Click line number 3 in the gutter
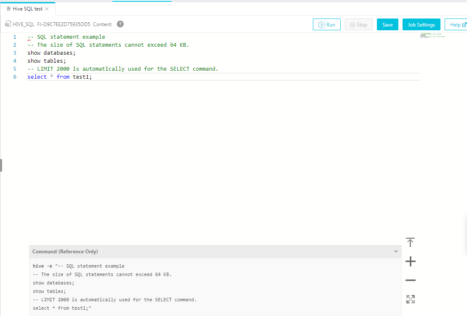467x316 pixels. click(x=15, y=53)
